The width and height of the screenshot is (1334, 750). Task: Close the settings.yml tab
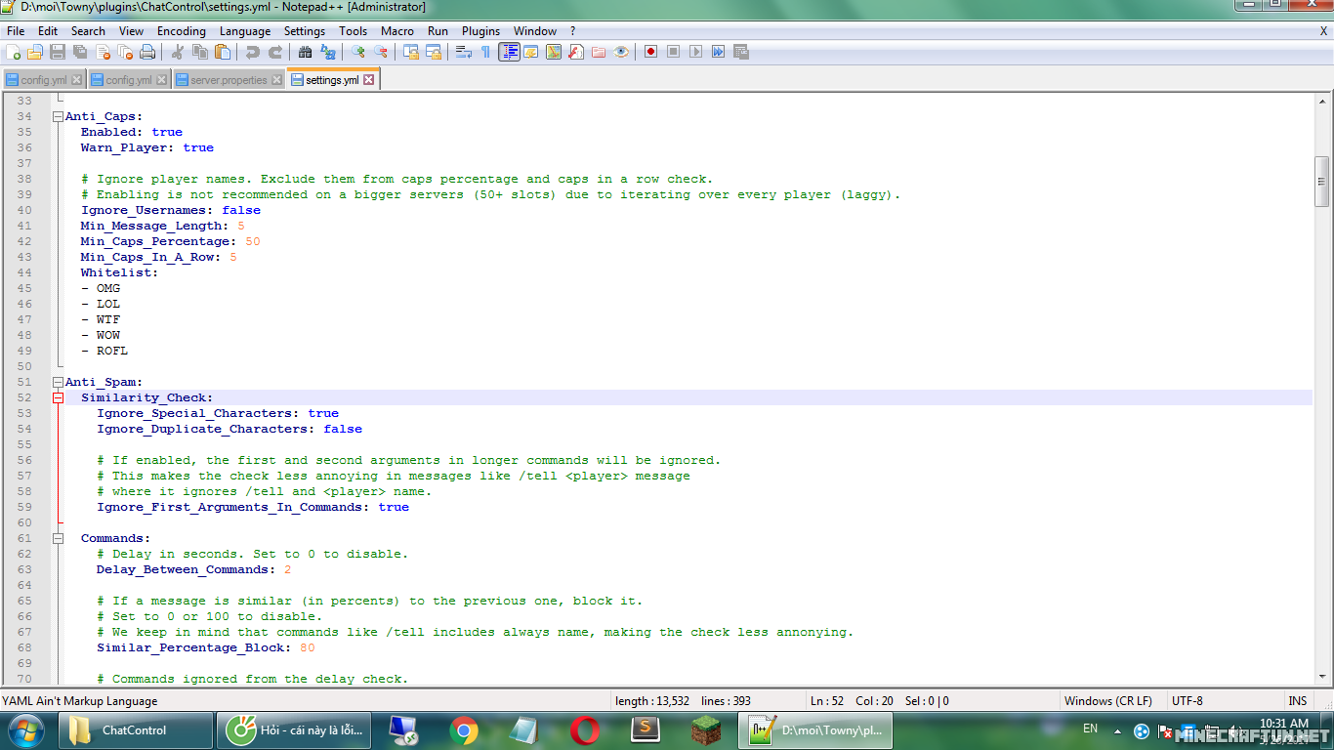[x=368, y=79]
